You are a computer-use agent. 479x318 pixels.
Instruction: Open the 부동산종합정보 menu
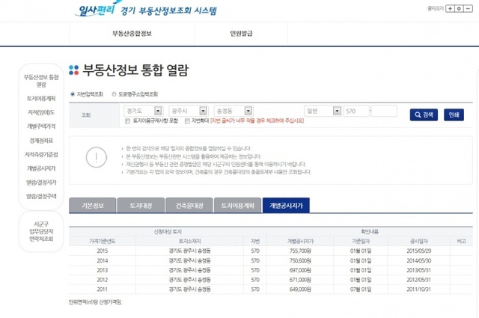(132, 34)
